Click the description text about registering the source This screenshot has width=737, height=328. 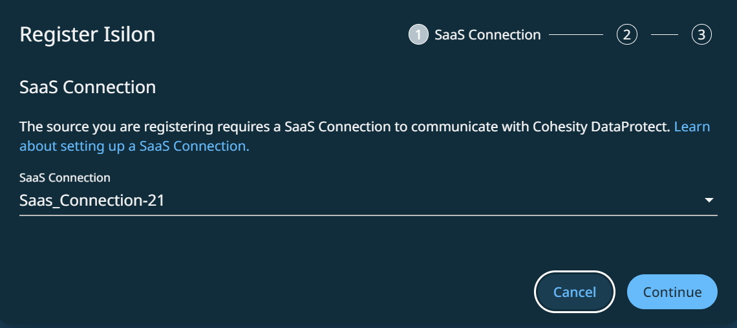[259, 127]
